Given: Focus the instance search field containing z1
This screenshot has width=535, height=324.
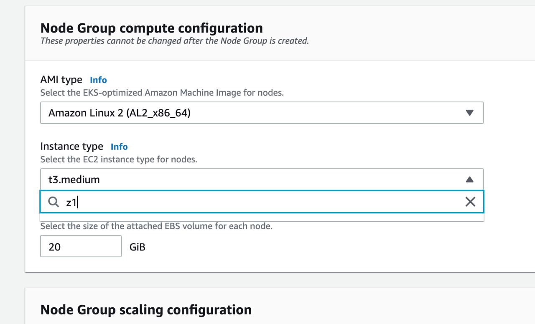Looking at the screenshot, I should pos(262,202).
